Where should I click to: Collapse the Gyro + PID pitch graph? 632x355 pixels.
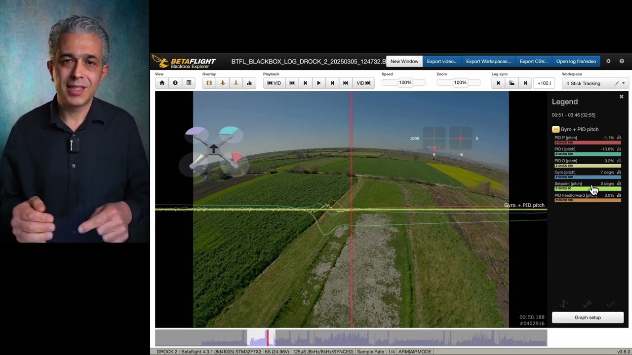click(555, 129)
